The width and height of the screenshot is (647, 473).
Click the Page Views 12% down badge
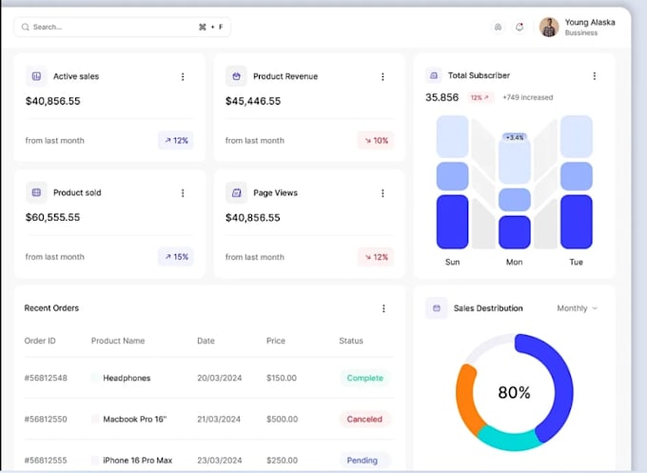pyautogui.click(x=376, y=257)
